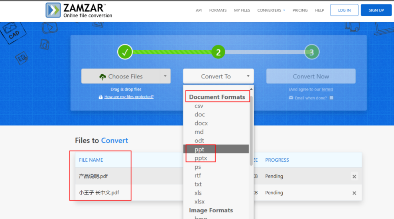Remove 产品说明.pdf from the list
394x219 pixels.
[354, 177]
